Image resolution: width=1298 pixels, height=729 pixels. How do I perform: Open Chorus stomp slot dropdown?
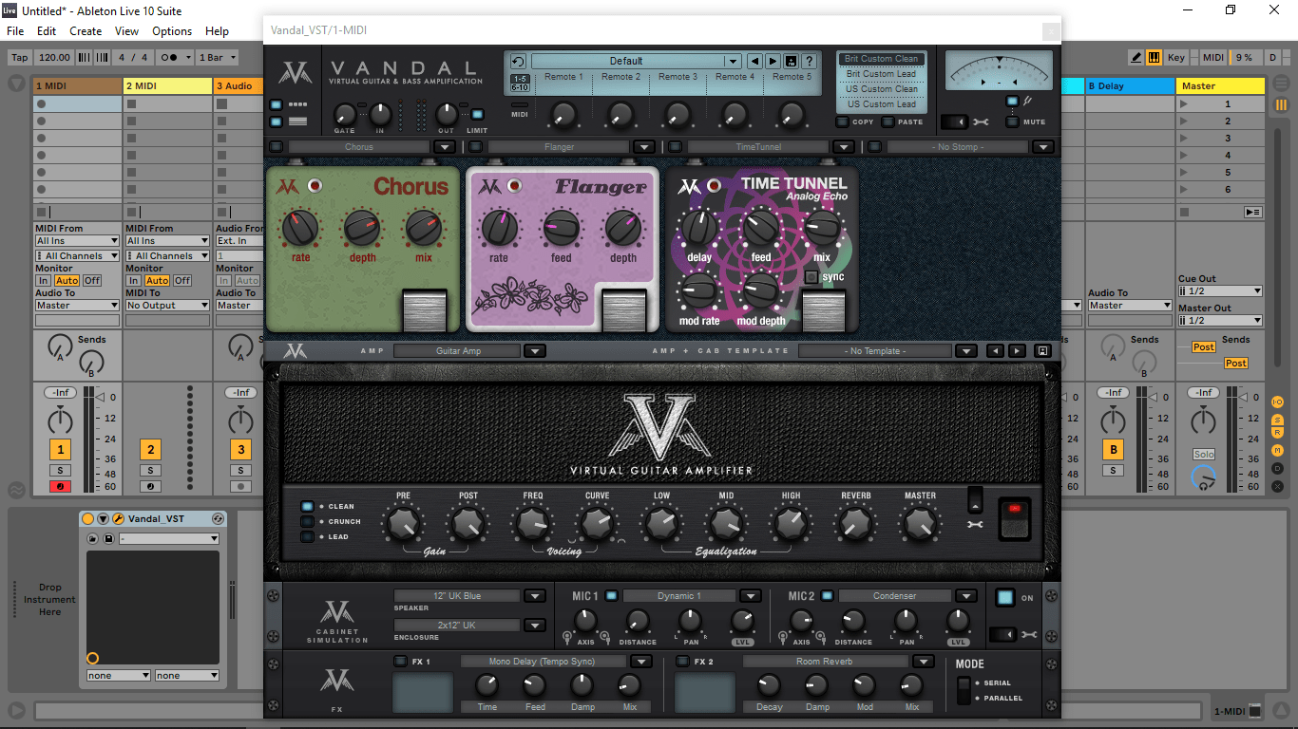pyautogui.click(x=445, y=147)
